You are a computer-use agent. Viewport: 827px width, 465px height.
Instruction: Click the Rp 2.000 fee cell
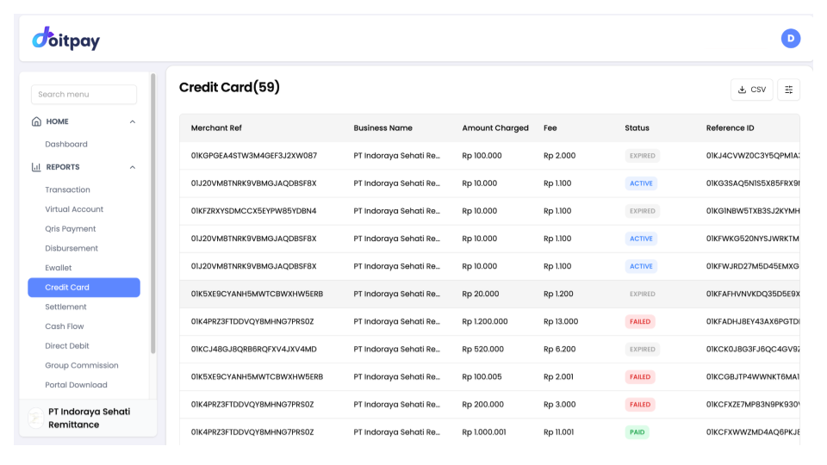pos(559,156)
